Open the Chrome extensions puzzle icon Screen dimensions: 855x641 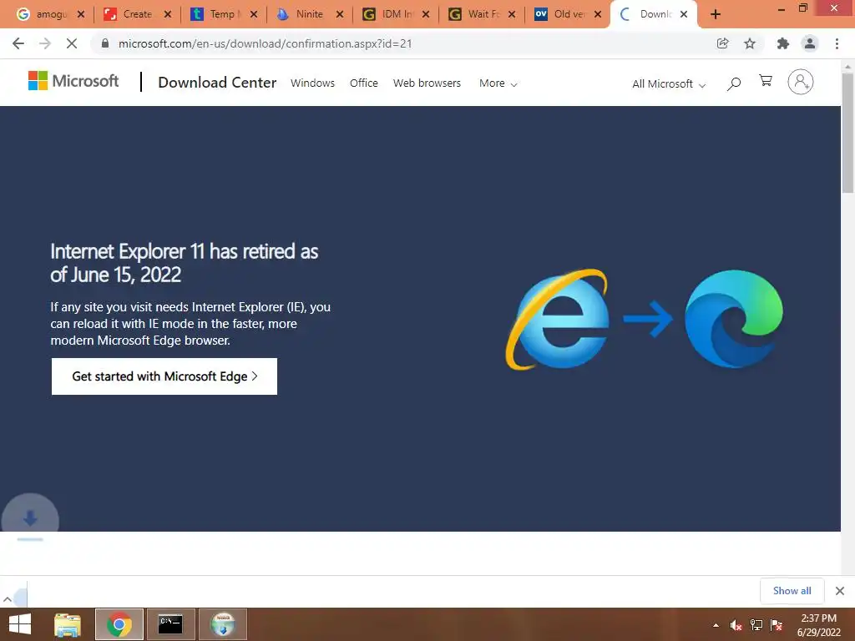coord(783,43)
